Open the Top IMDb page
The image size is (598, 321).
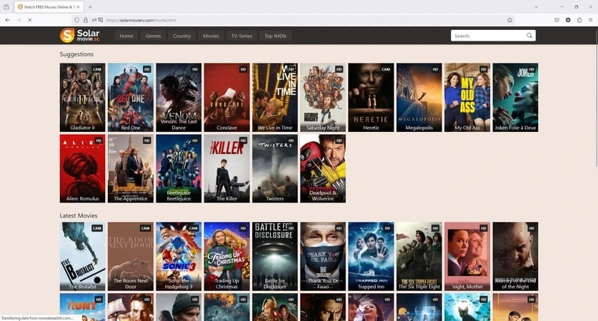[276, 36]
